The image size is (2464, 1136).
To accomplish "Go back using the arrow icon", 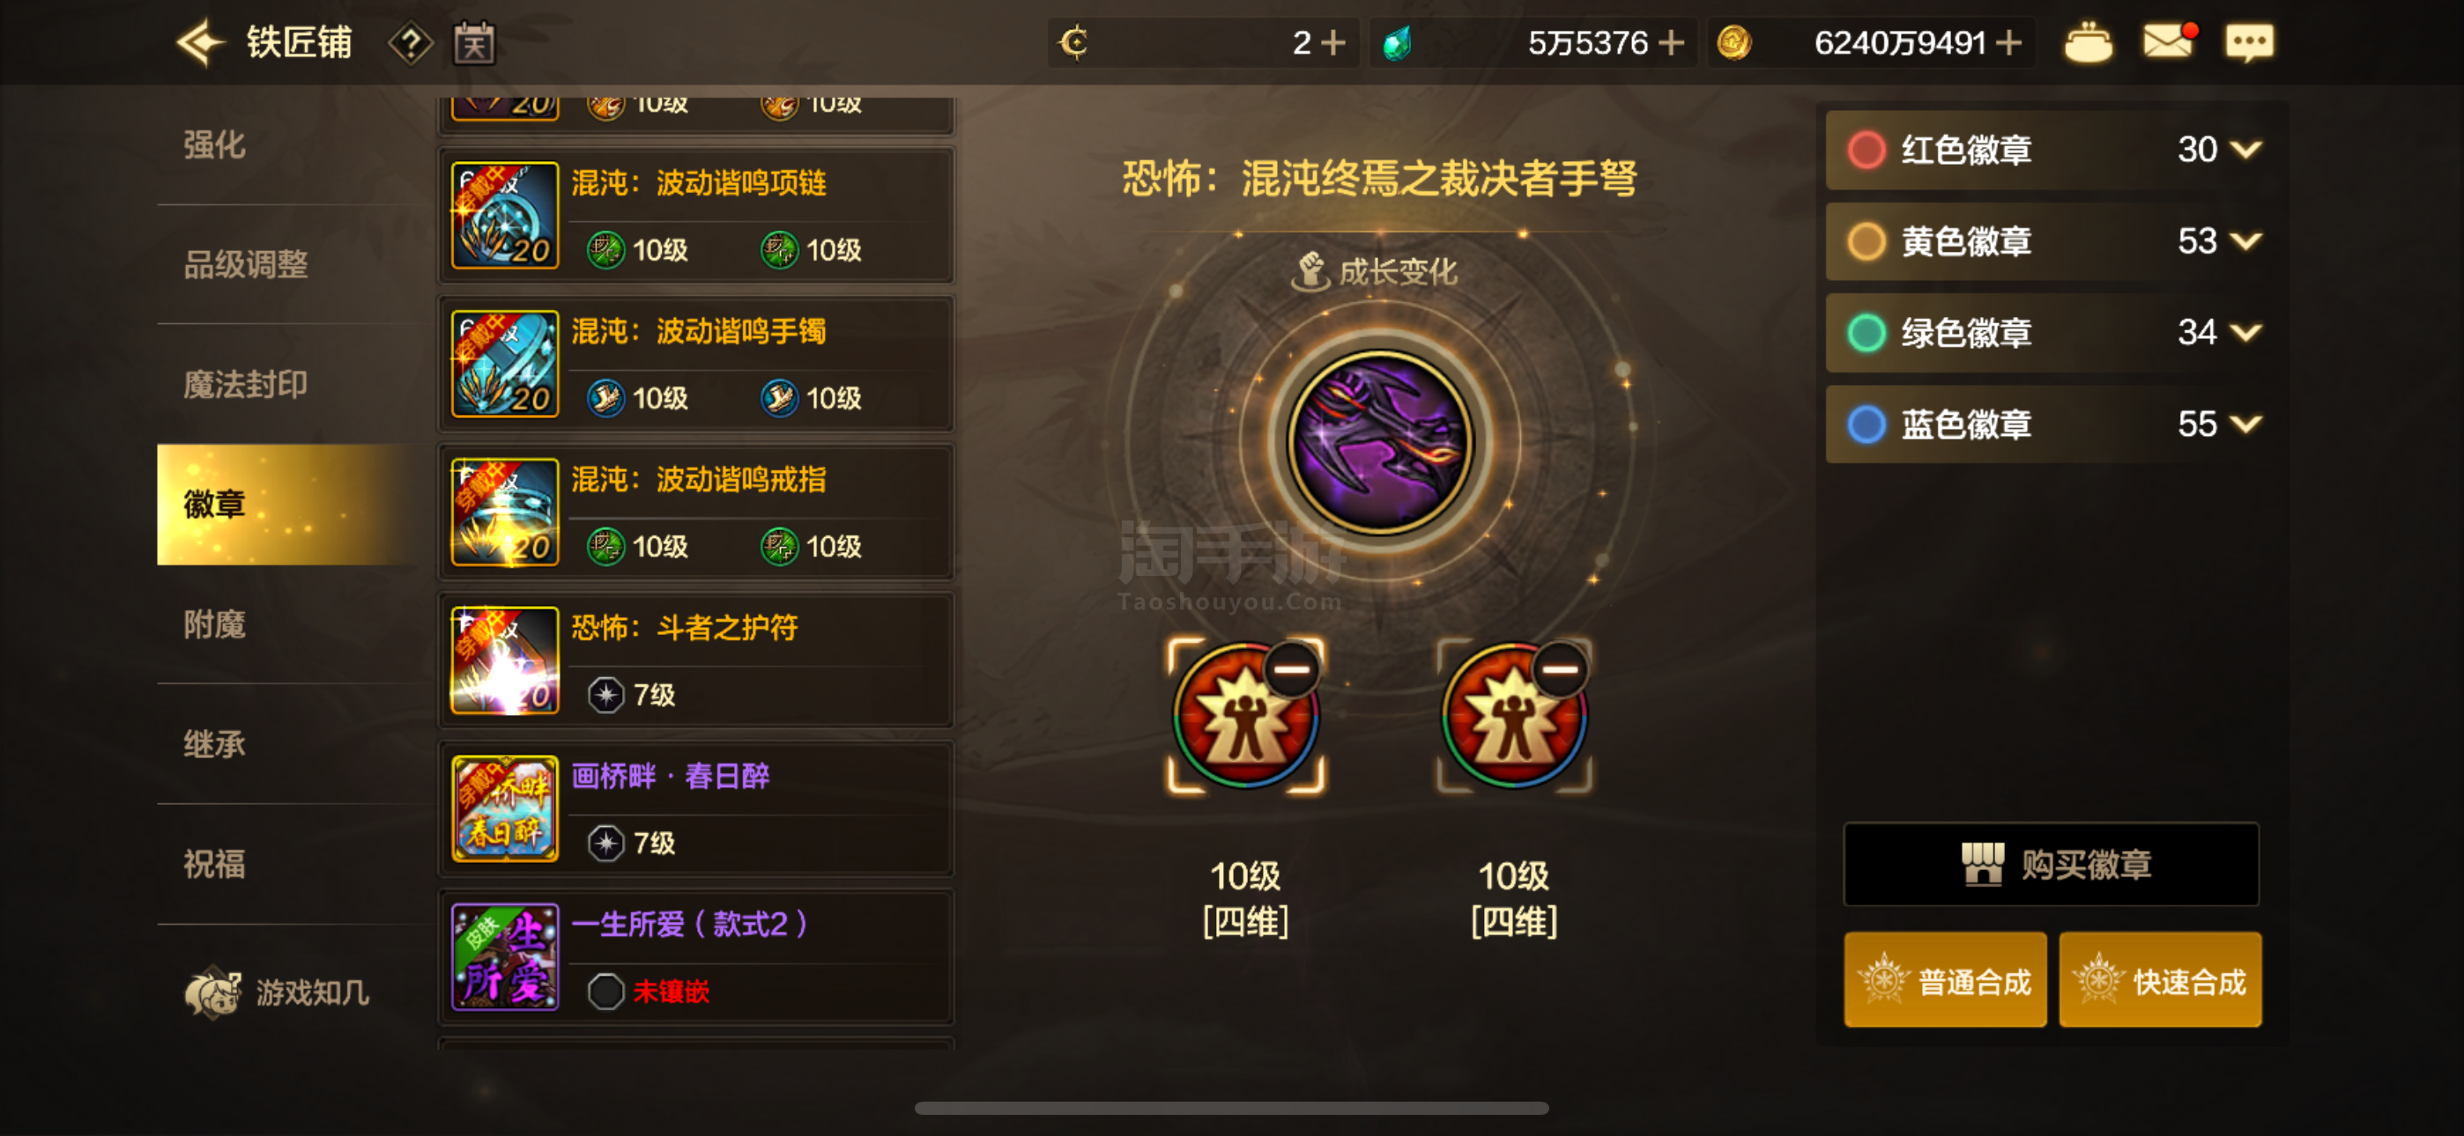I will tap(201, 43).
